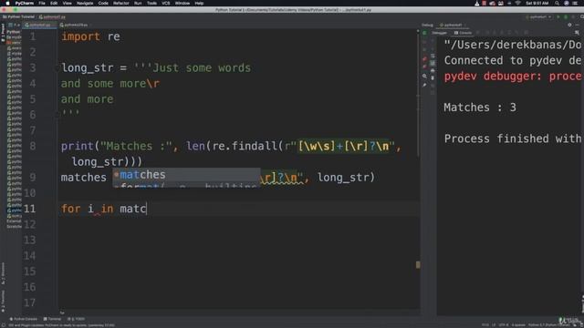Image resolution: width=584 pixels, height=328 pixels.
Task: Open the View menu
Action: point(67,3)
